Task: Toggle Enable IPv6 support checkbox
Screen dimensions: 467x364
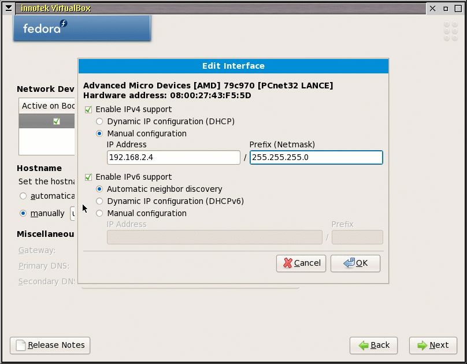Action: tap(88, 177)
